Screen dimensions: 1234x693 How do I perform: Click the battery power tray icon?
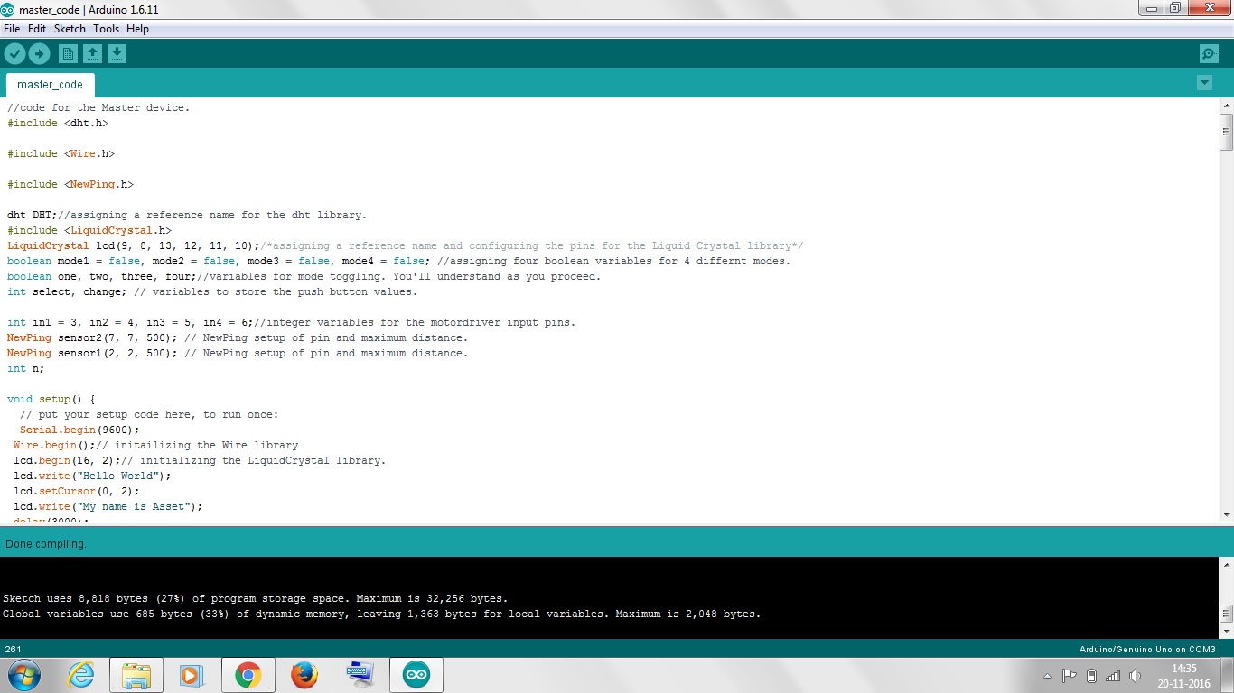(x=1091, y=676)
